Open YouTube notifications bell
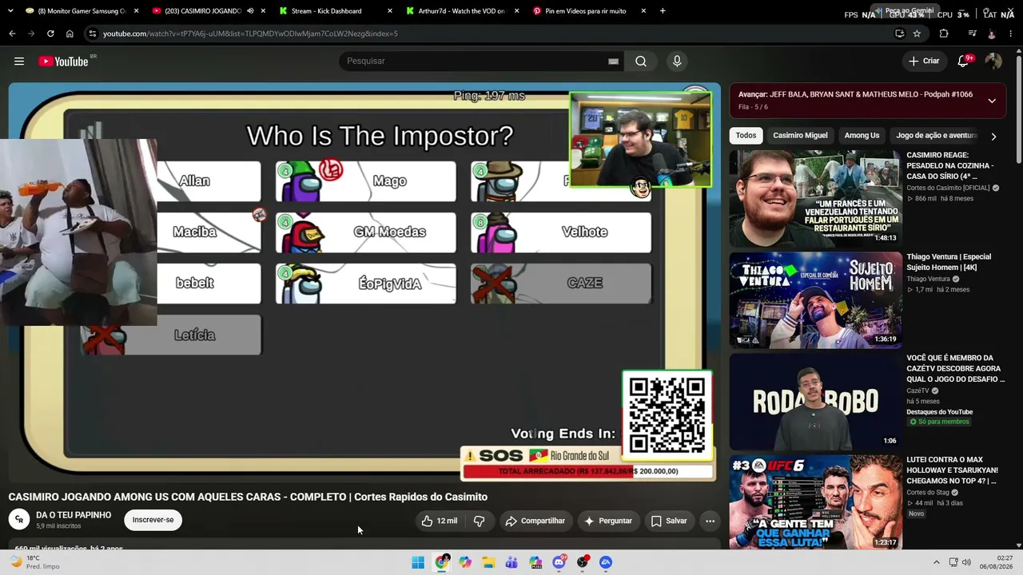 (x=964, y=61)
